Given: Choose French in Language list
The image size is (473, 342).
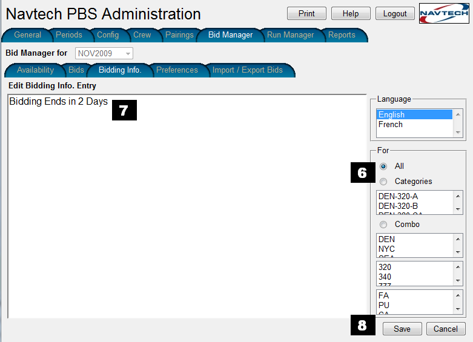Looking at the screenshot, I should point(414,124).
